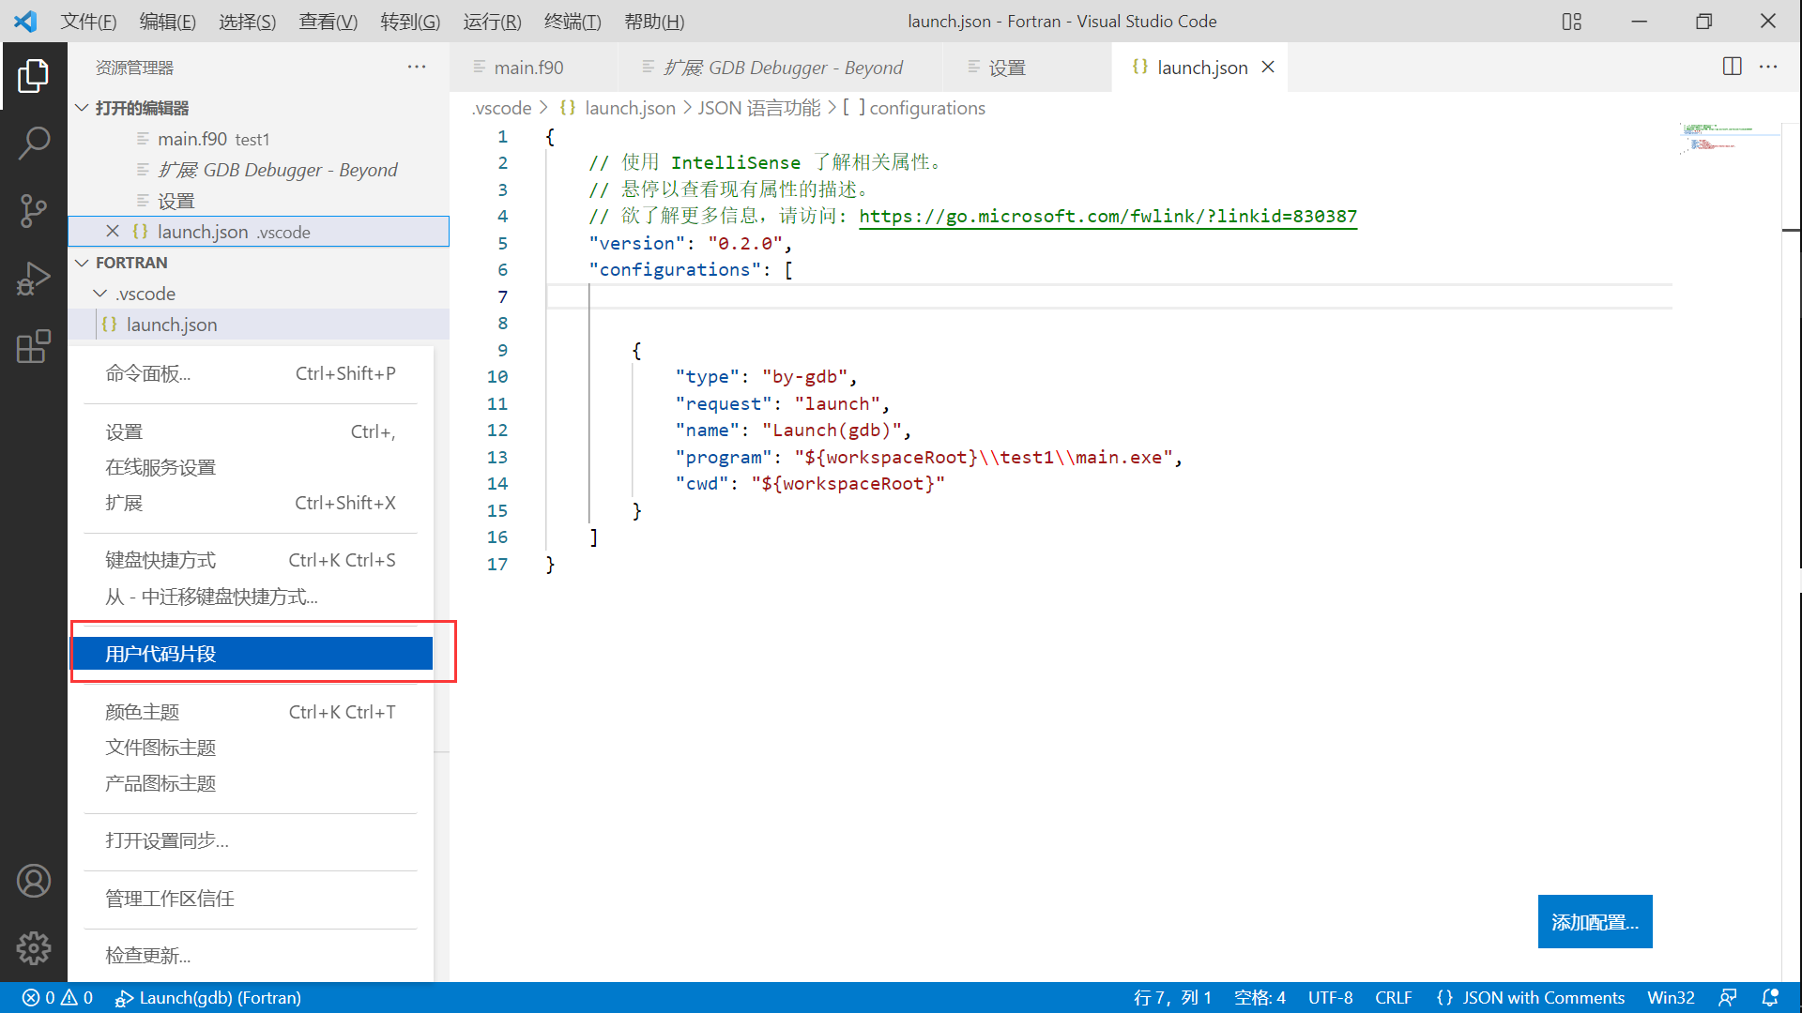
Task: Click the JSON with Comments language mode
Action: [1531, 997]
